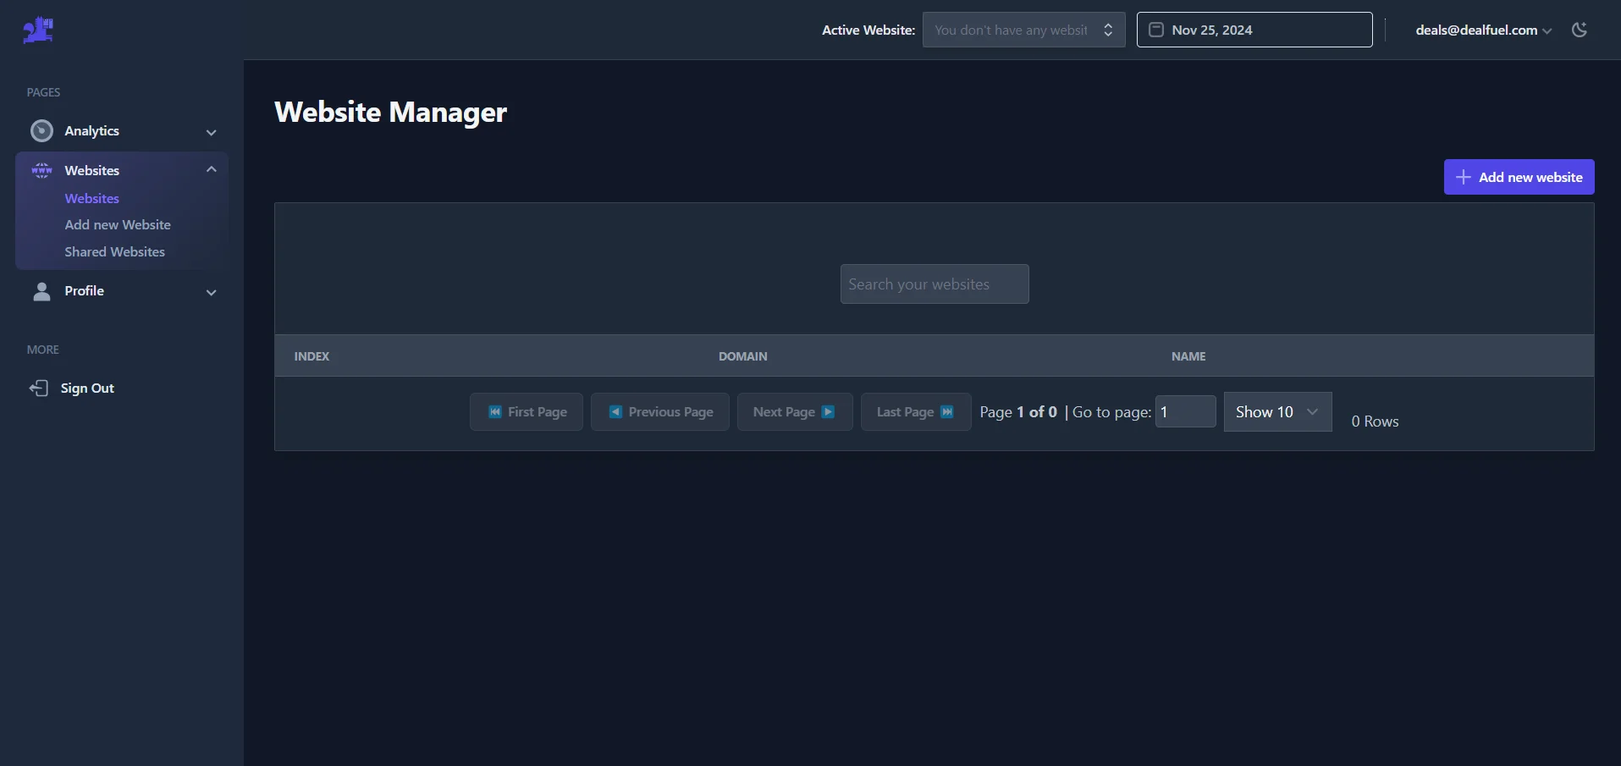The image size is (1621, 766).
Task: Select the Analytics gauge icon in the sidebar
Action: pos(41,130)
